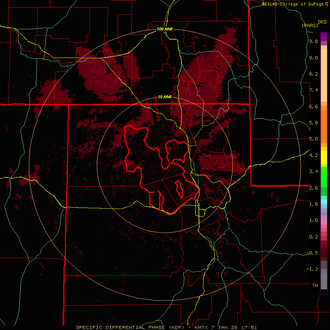Click the TH threshold label on the scale
Viewport: 330px width, 330px height.
pos(315,286)
